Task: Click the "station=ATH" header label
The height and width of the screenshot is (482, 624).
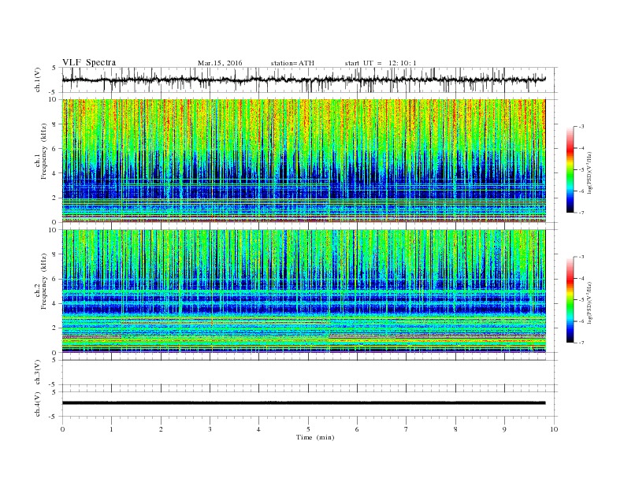Action: pos(292,63)
